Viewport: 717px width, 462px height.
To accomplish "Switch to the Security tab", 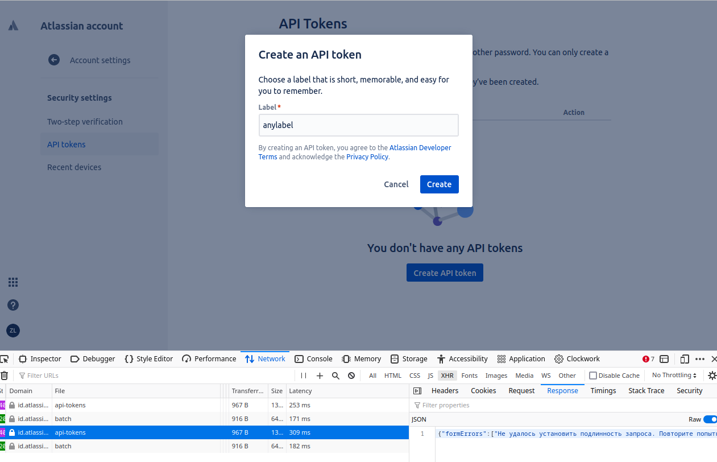I will coord(690,391).
